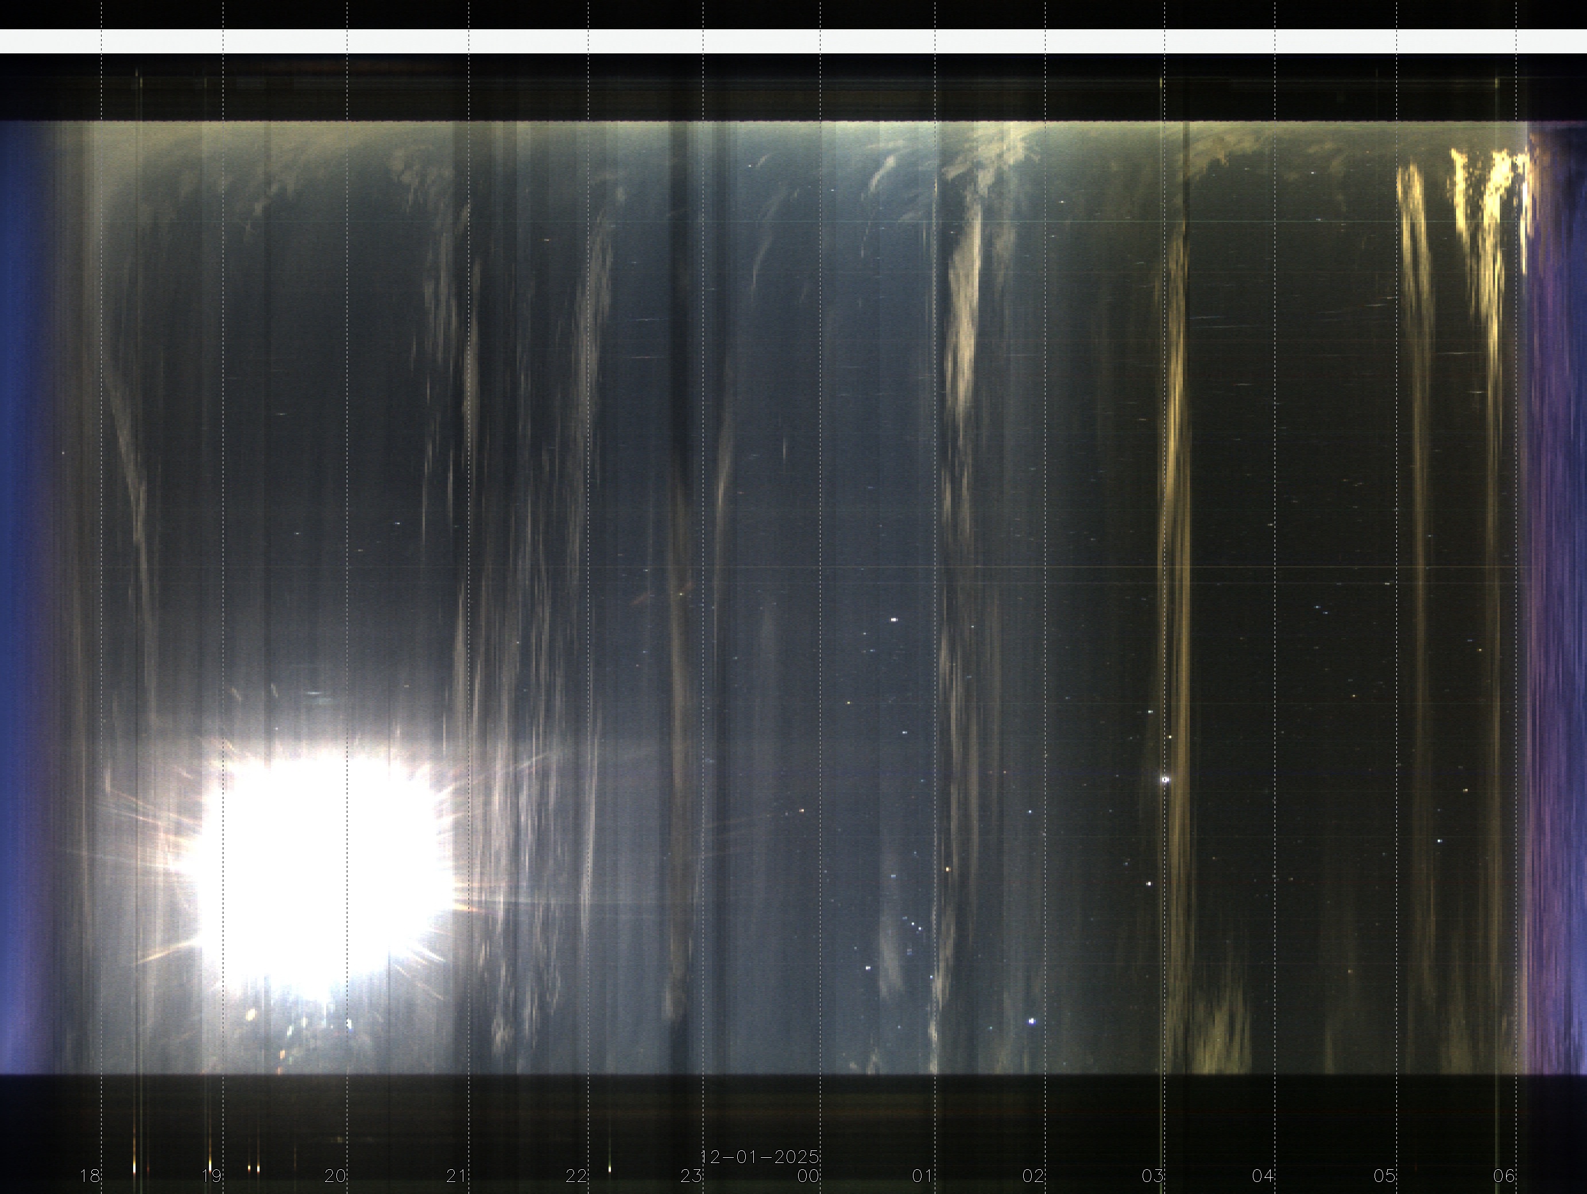Click the 12-01-2025 date label
The width and height of the screenshot is (1587, 1194).
(x=760, y=1157)
